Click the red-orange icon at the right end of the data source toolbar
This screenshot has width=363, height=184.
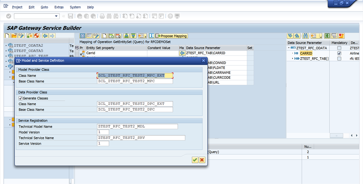(341, 36)
